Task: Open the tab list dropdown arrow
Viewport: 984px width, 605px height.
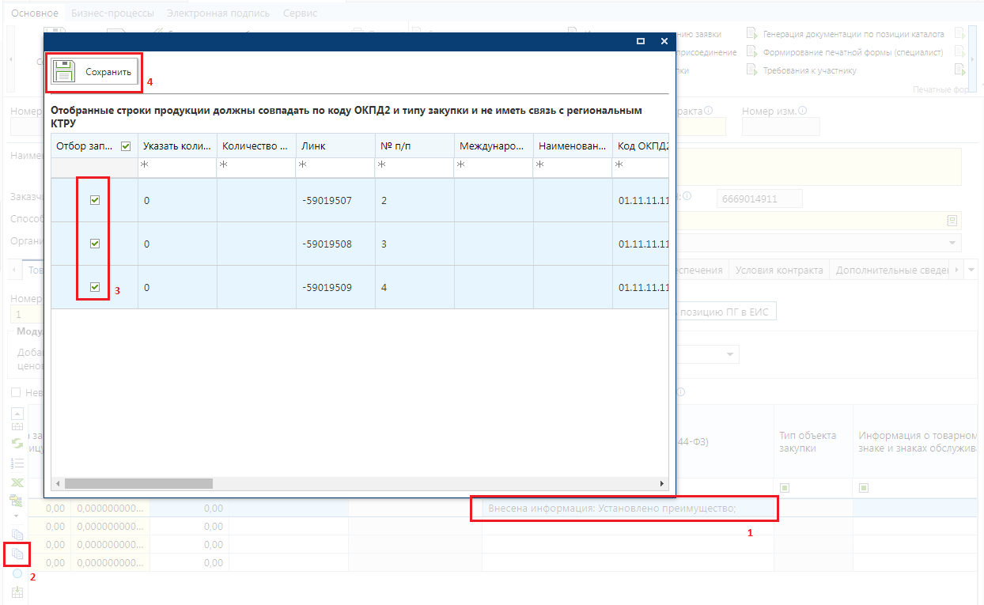Action: (971, 270)
